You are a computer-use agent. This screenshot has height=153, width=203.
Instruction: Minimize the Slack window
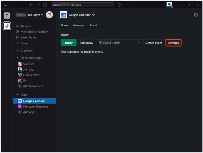(x=180, y=5)
